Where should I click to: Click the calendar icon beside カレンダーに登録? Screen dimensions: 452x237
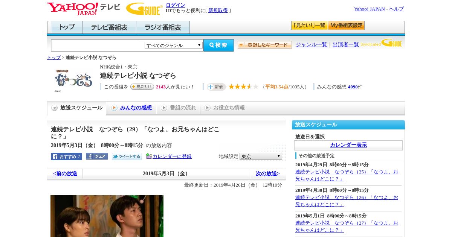coord(149,156)
